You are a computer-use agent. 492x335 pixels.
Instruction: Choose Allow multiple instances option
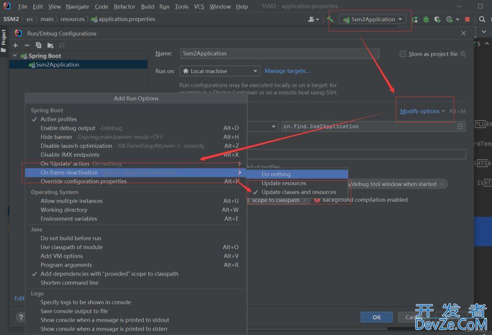pyautogui.click(x=71, y=201)
